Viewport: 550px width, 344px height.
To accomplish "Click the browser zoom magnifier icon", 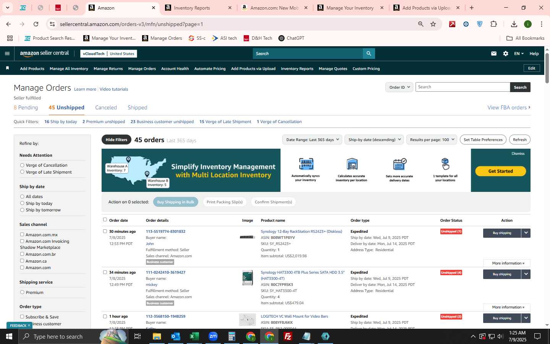I will (421, 24).
